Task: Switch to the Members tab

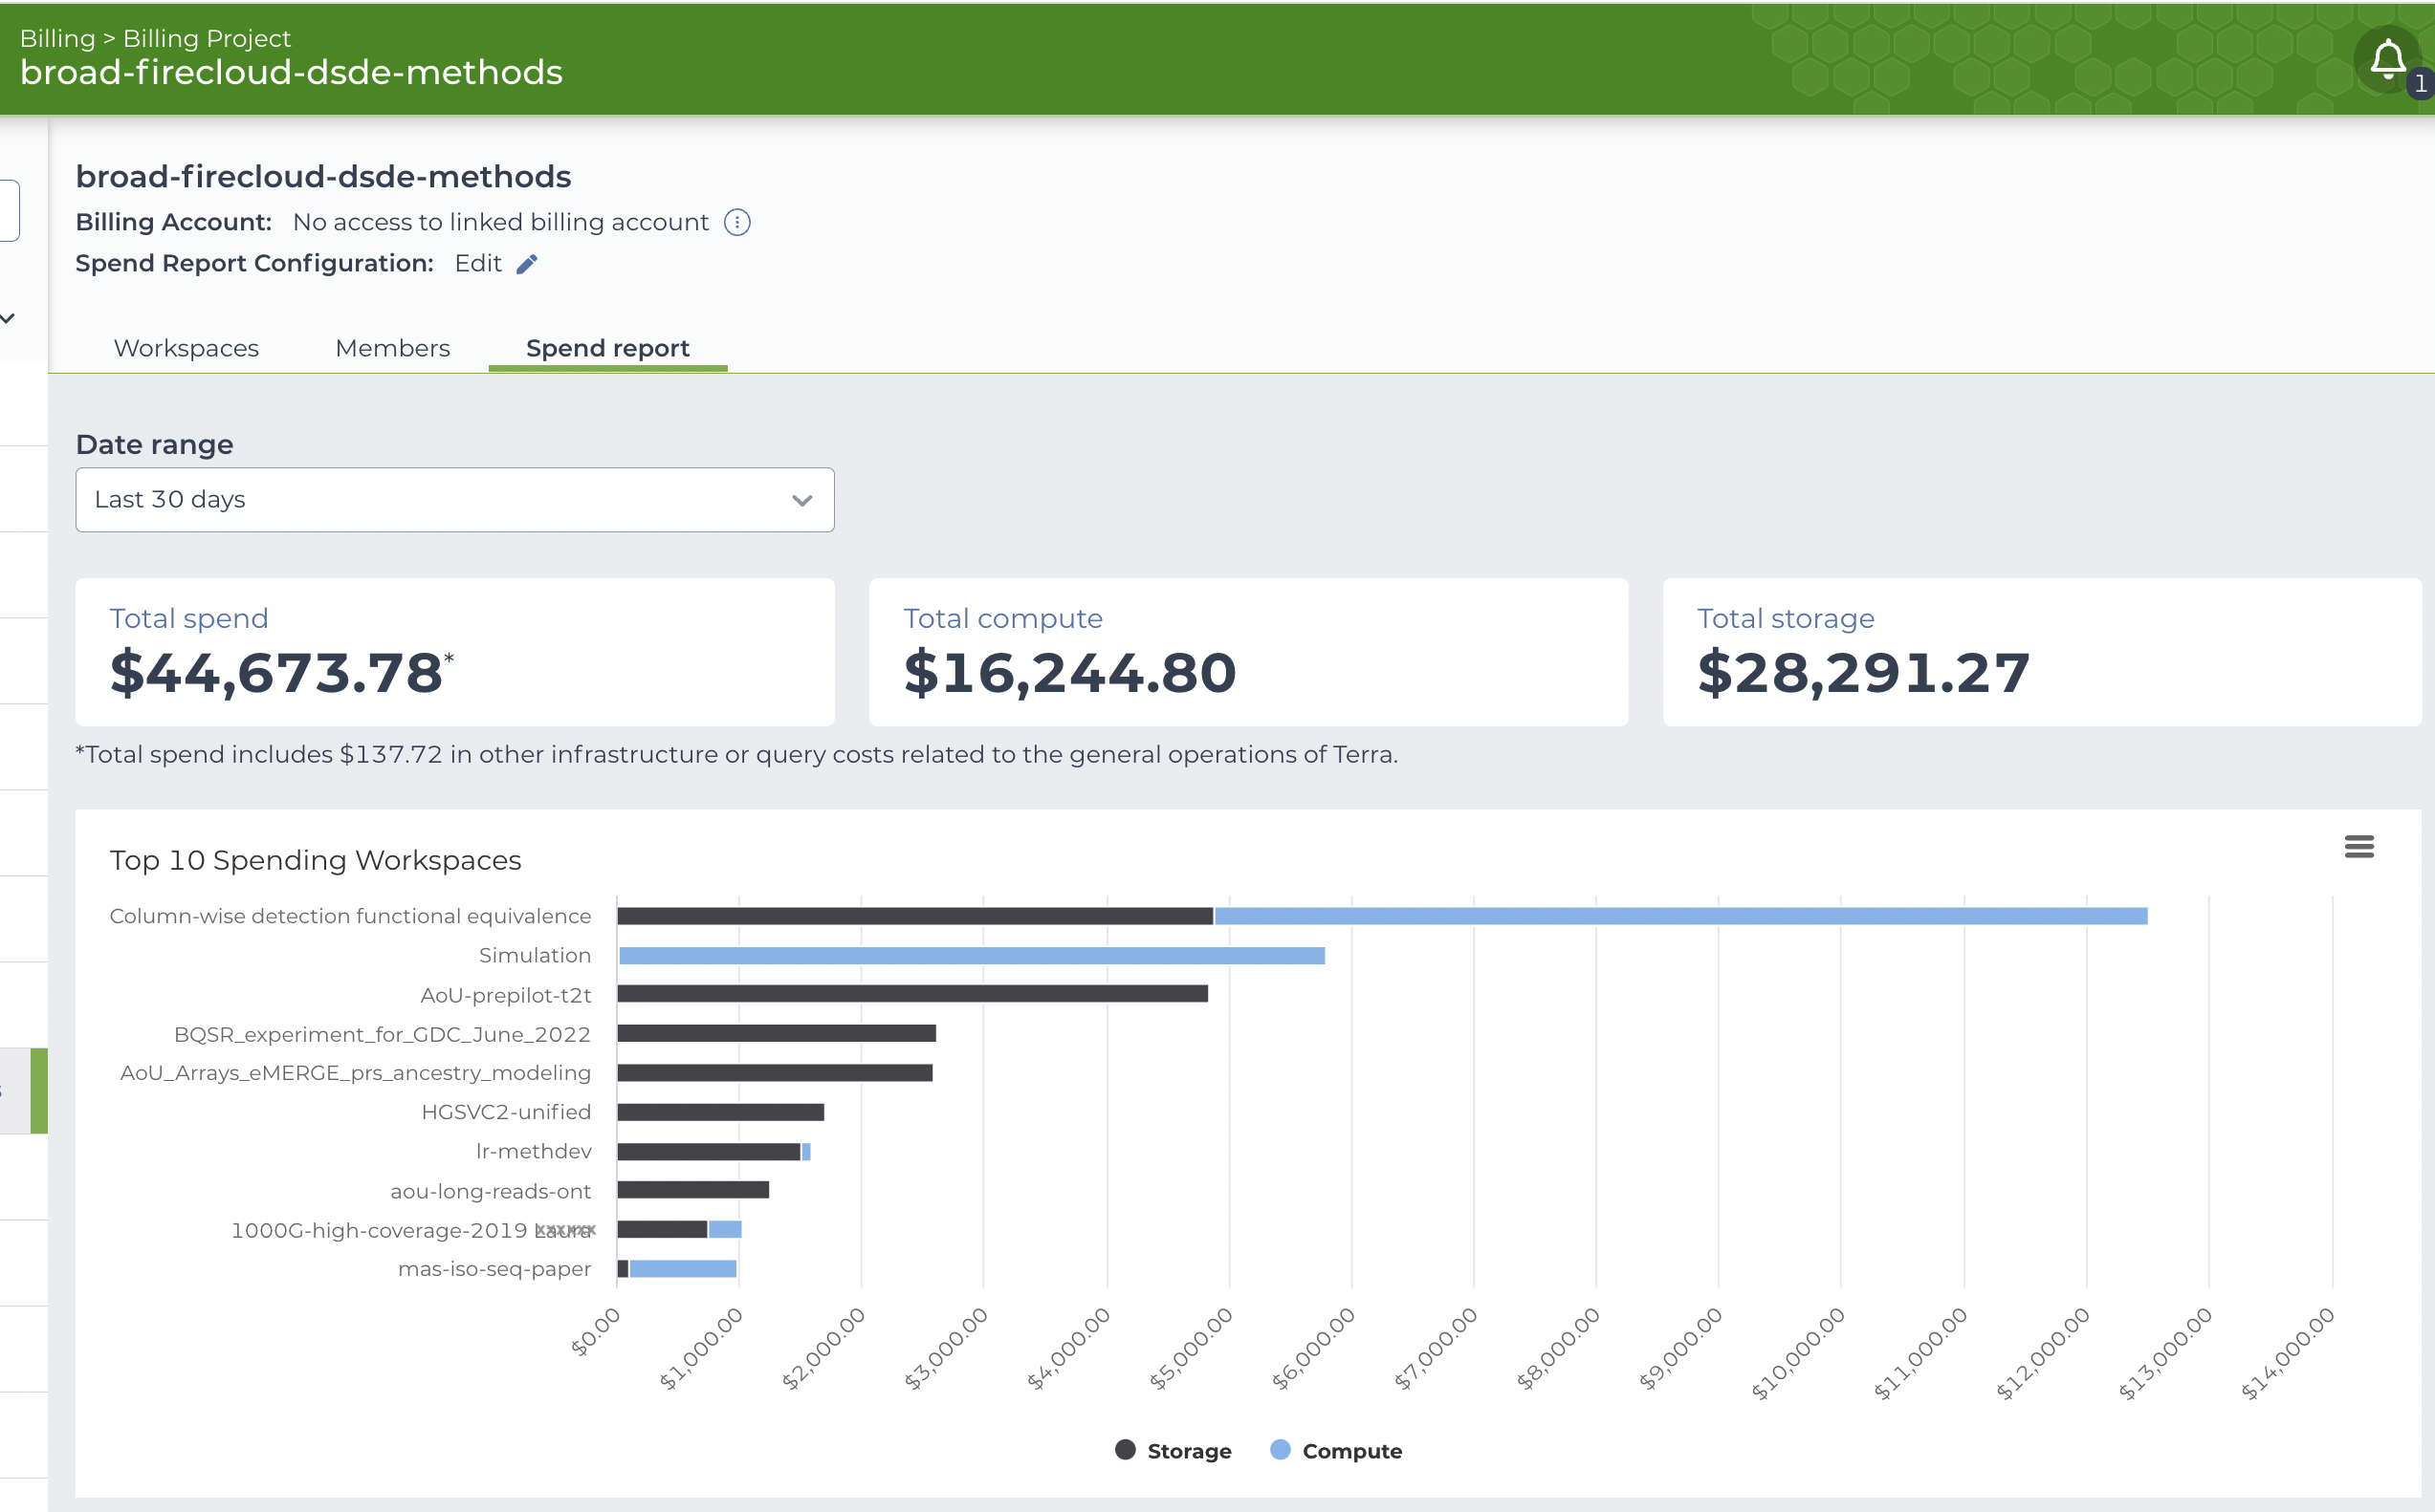Action: pyautogui.click(x=392, y=348)
